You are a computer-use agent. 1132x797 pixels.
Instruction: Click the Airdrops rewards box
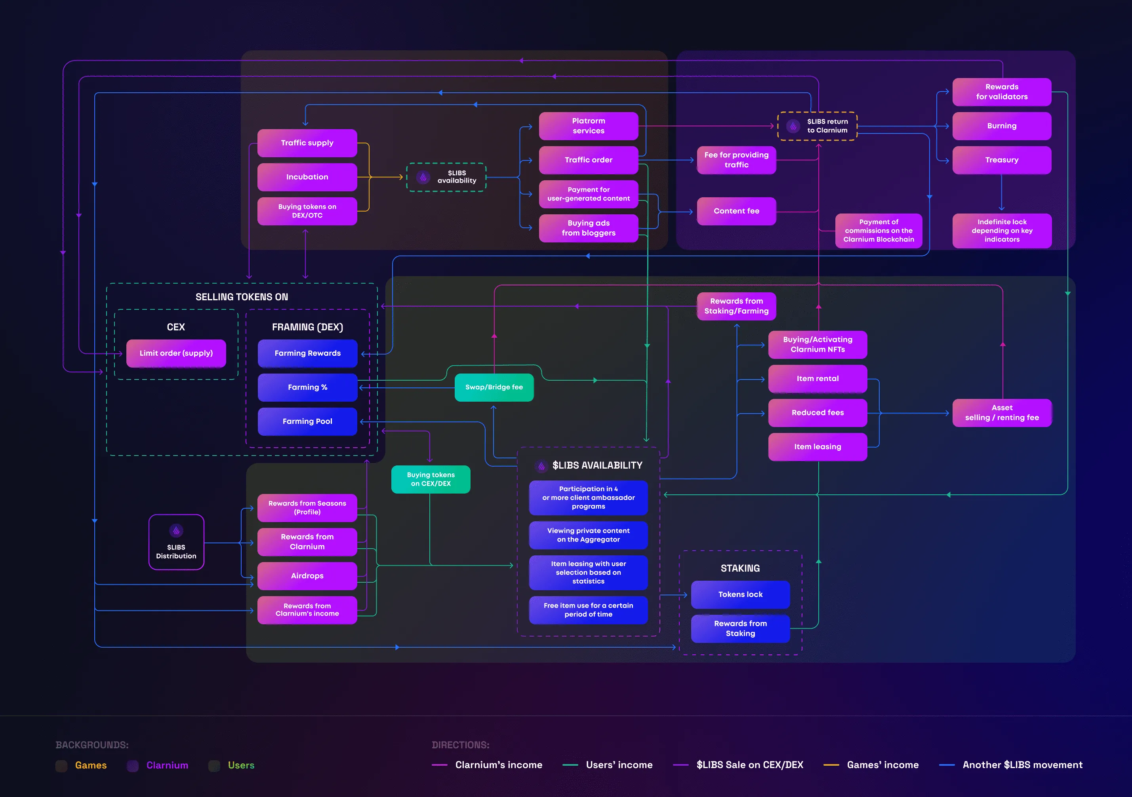[x=307, y=576]
